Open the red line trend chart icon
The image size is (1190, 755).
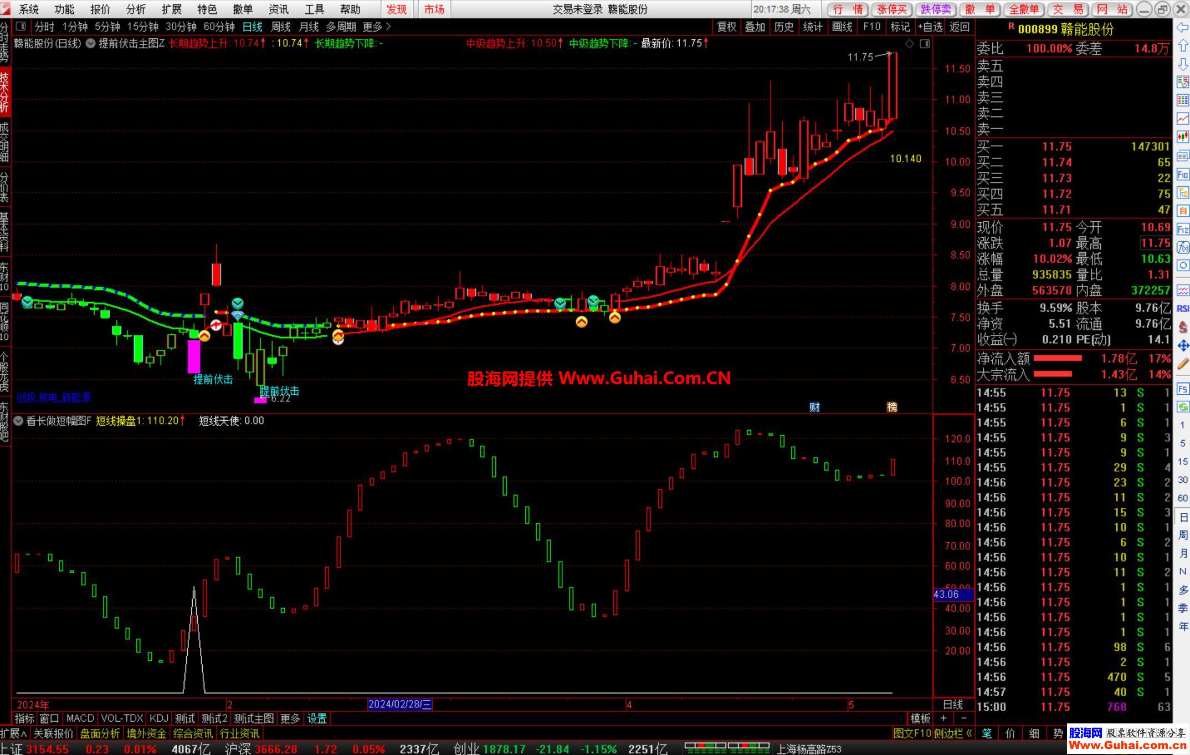1183,119
